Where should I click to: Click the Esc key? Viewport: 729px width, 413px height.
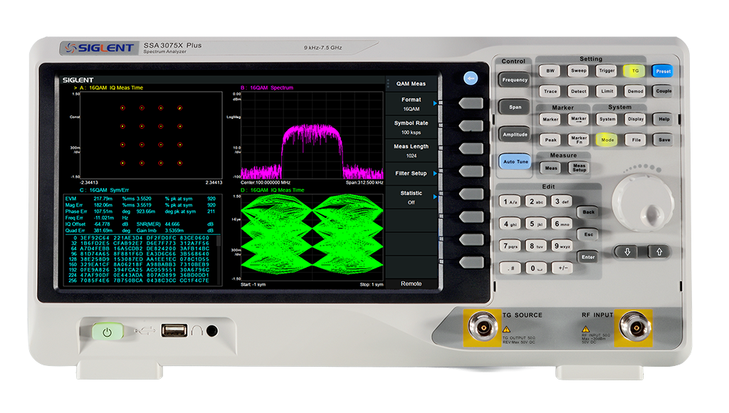(588, 234)
